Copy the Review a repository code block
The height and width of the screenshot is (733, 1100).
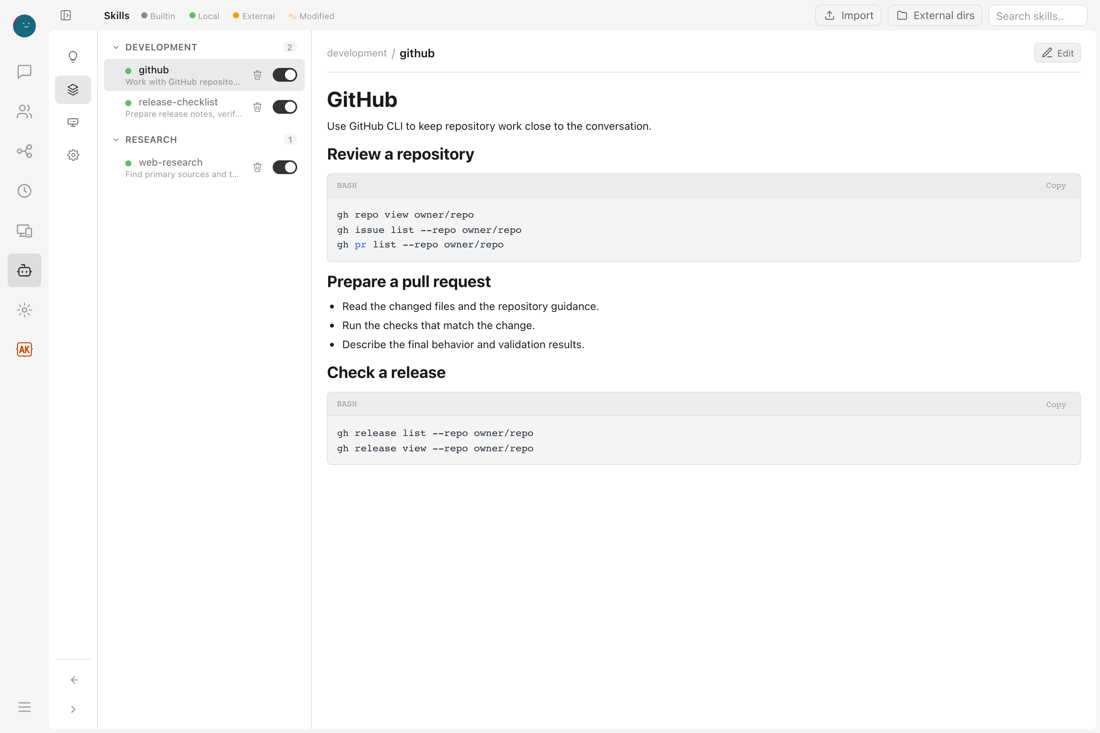point(1056,186)
